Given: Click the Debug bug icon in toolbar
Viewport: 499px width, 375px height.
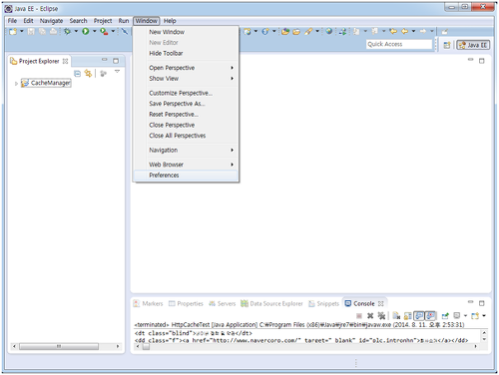Looking at the screenshot, I should [x=67, y=31].
